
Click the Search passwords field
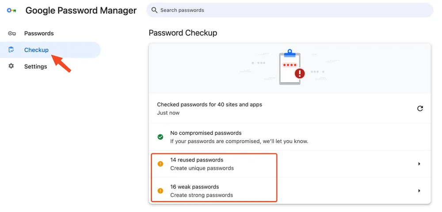[290, 10]
